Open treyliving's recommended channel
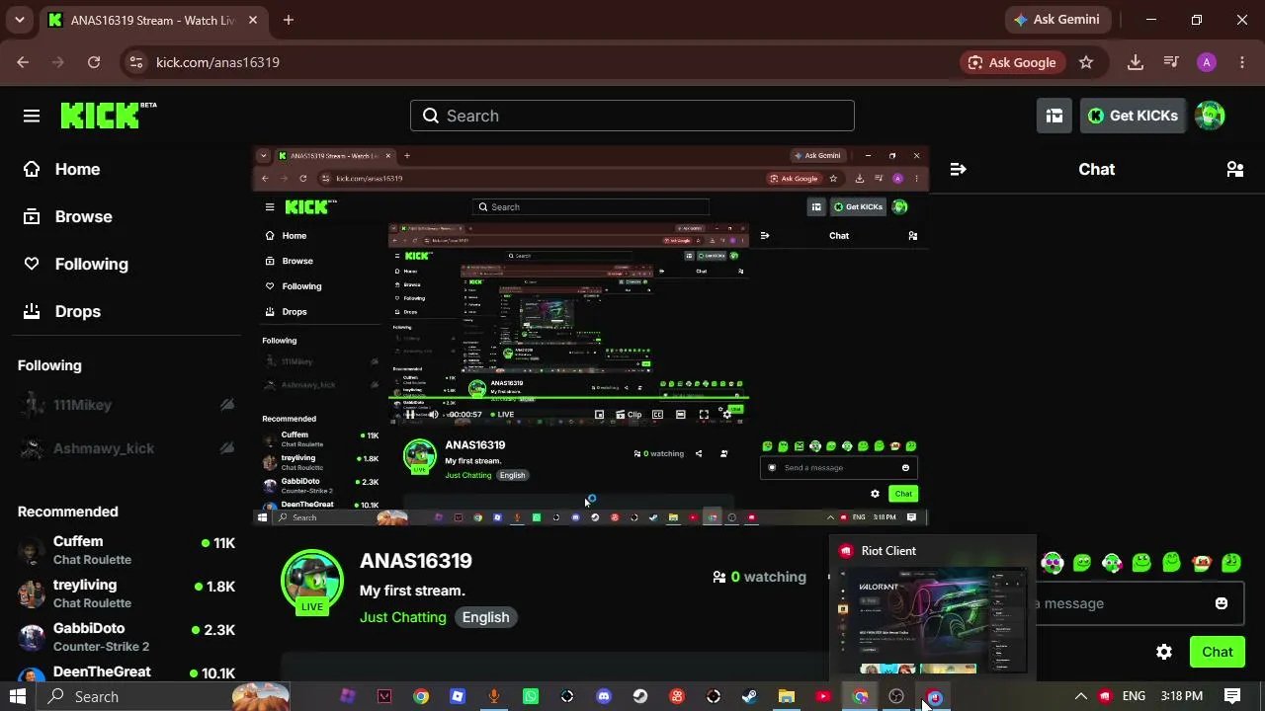This screenshot has height=711, width=1265. pyautogui.click(x=126, y=592)
